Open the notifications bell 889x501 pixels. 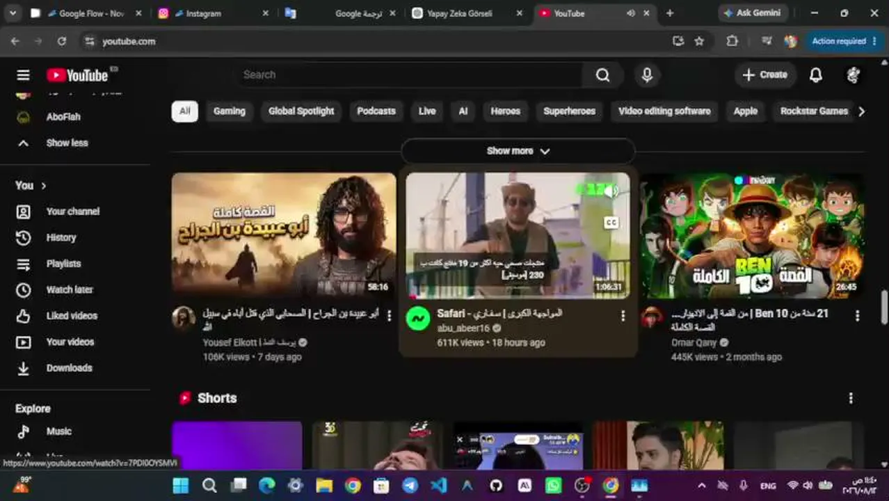816,75
